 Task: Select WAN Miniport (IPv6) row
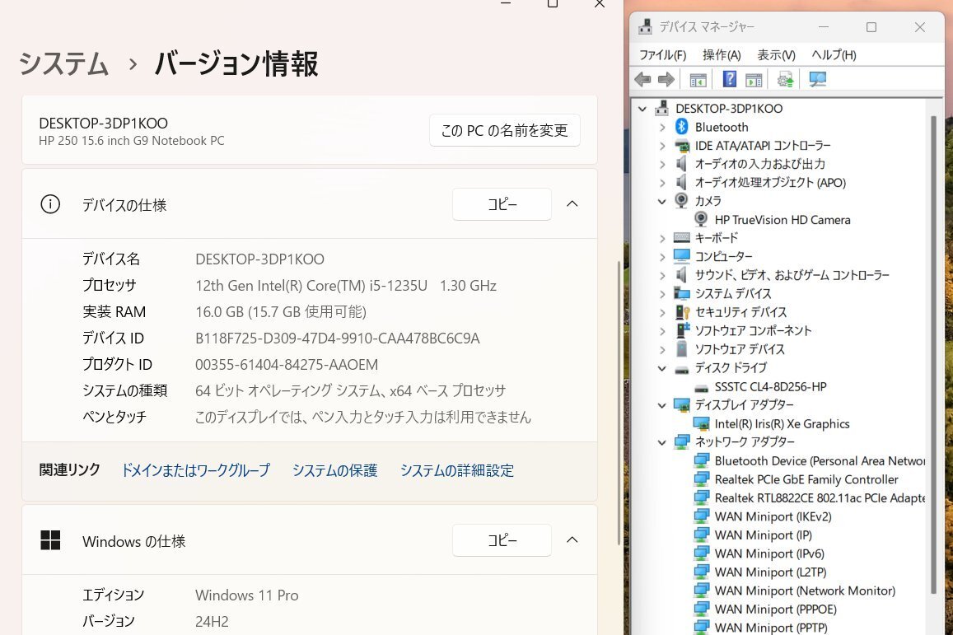(x=769, y=553)
